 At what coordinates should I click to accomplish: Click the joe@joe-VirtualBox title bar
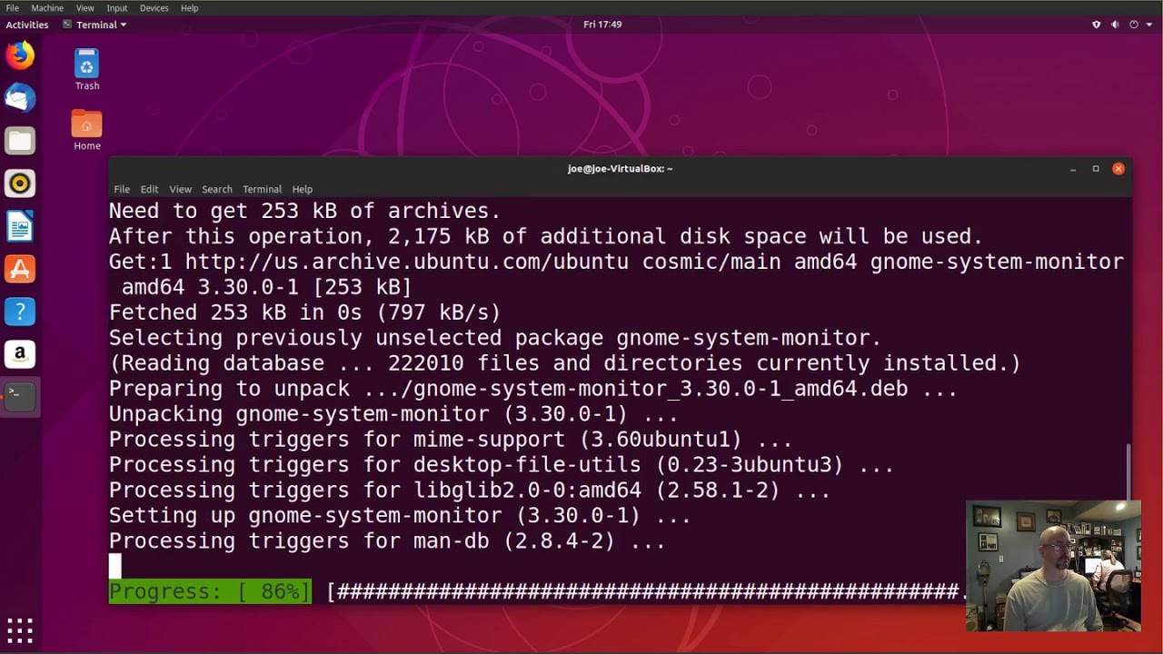click(x=620, y=168)
